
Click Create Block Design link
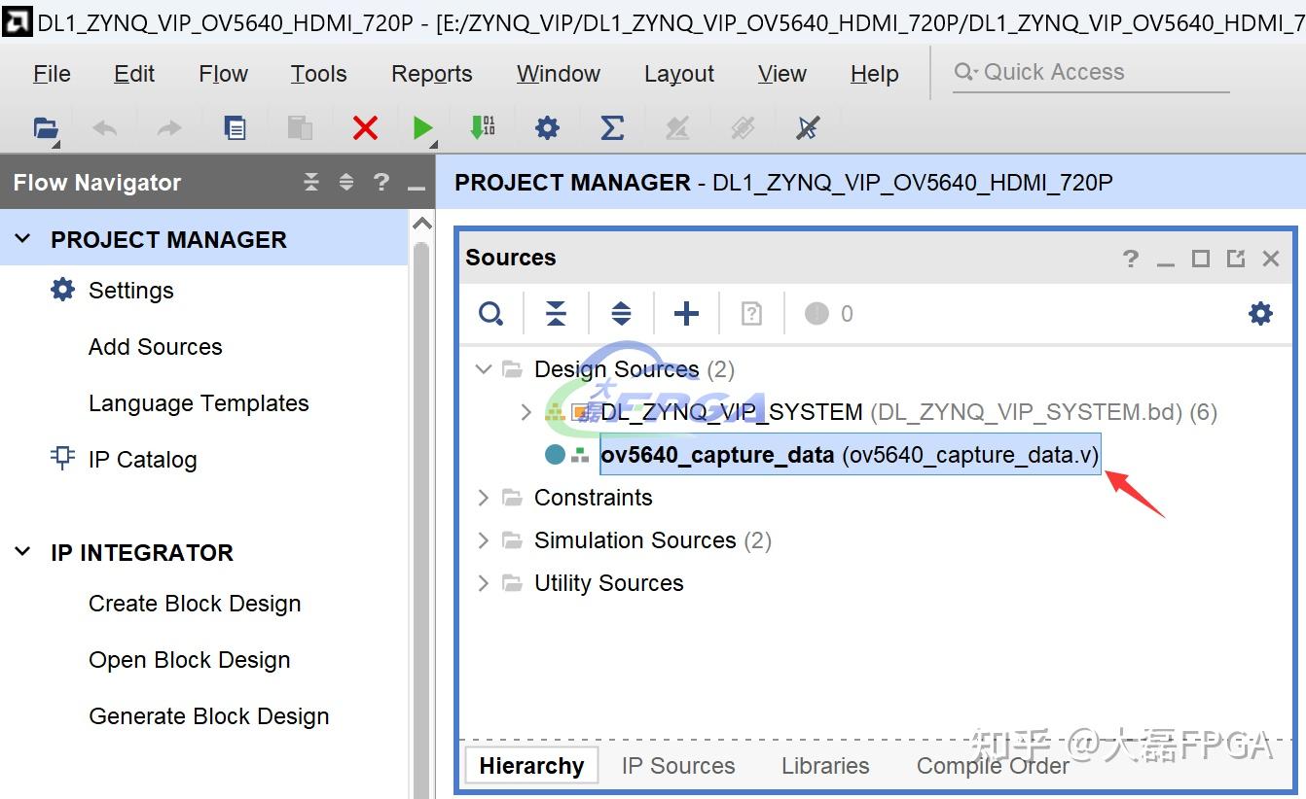pos(195,604)
